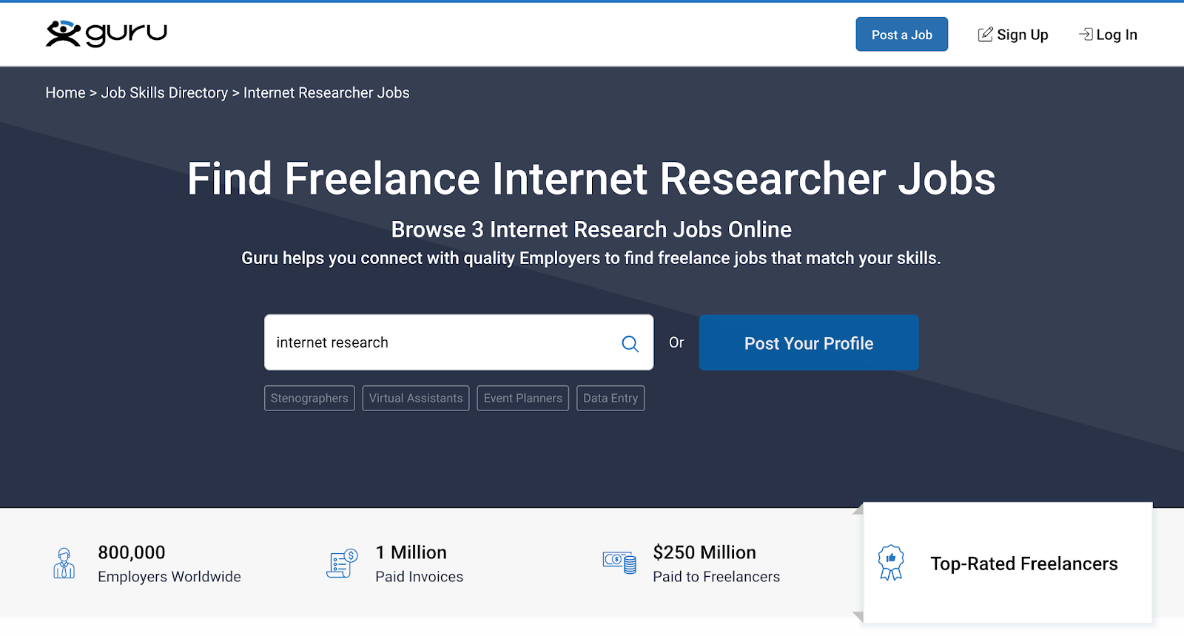The width and height of the screenshot is (1184, 636).
Task: Select the Virtual Assistants tag
Action: coord(416,398)
